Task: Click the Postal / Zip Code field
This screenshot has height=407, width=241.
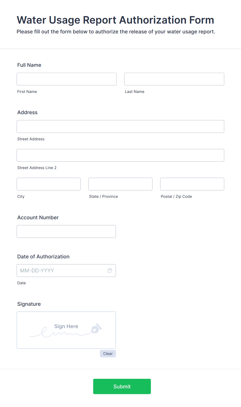Action: 192,184
